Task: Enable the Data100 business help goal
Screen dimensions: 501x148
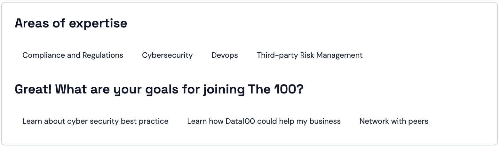Action: pos(264,121)
